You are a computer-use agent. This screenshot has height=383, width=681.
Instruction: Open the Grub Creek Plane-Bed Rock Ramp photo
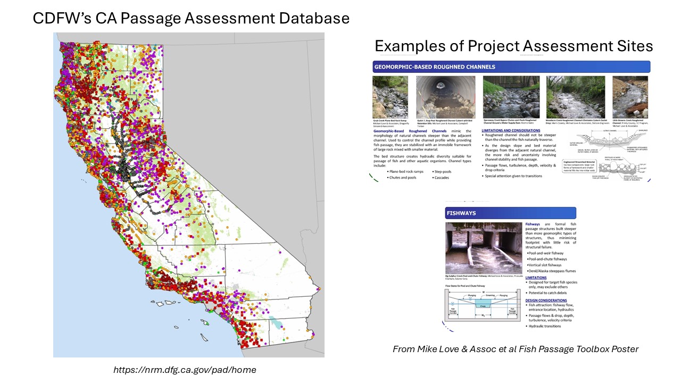point(390,97)
